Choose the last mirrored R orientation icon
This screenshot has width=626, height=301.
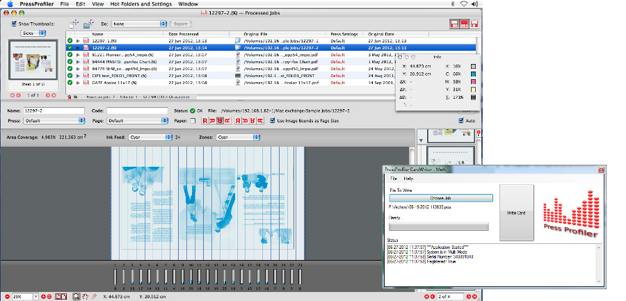[260, 120]
